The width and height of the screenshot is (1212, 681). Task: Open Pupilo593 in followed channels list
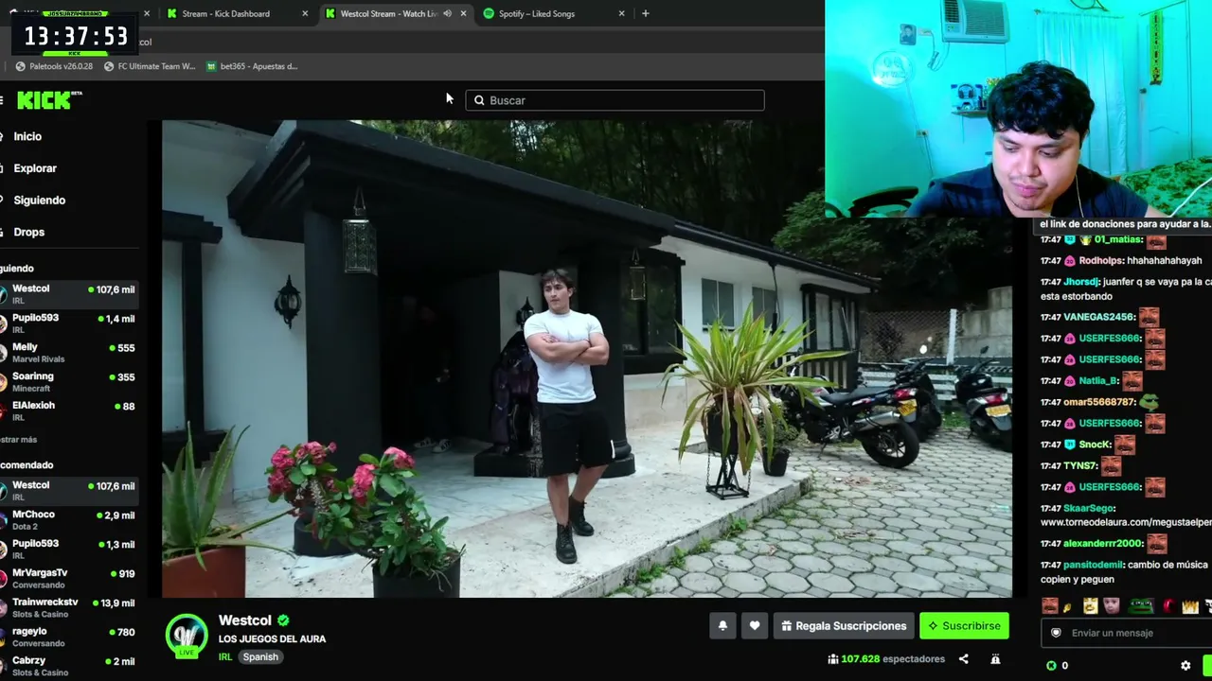[69, 323]
